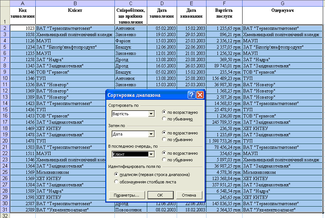Screen dimensions: 325x218
Task: Click the select-all corner of the sheet
Action: click(x=5, y=3)
